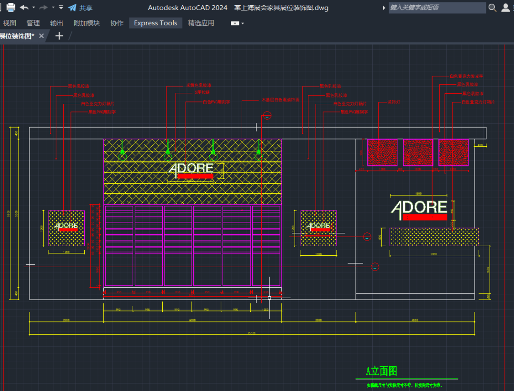Click the green A立面图 title text
514x391 pixels.
382,371
